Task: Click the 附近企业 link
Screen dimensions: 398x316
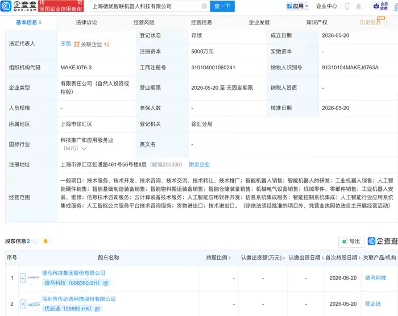Action: coord(199,165)
